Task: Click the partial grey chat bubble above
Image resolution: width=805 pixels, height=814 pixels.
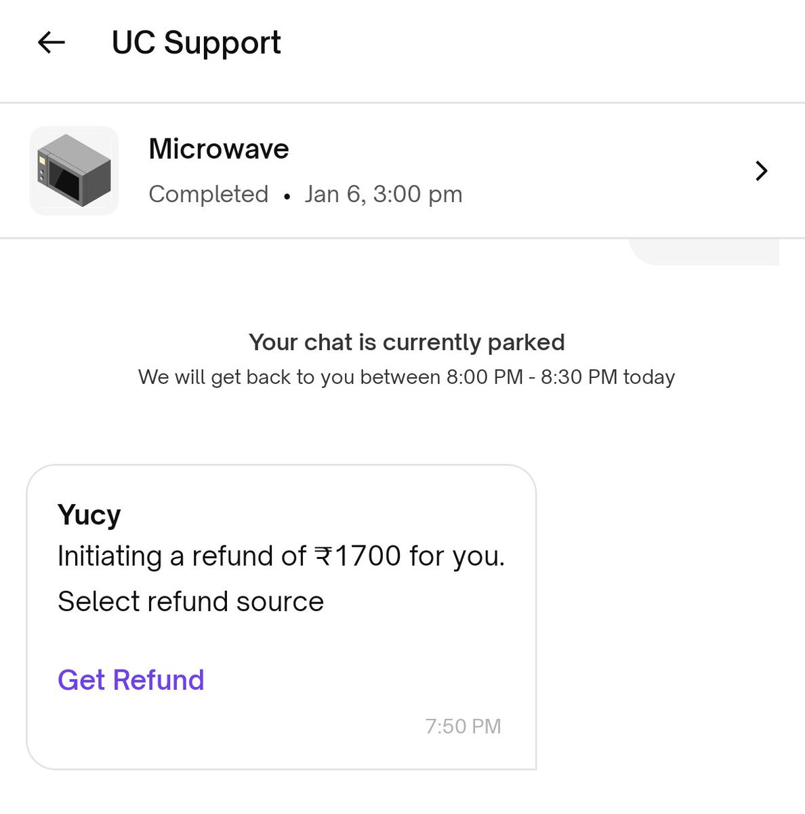Action: tap(705, 252)
